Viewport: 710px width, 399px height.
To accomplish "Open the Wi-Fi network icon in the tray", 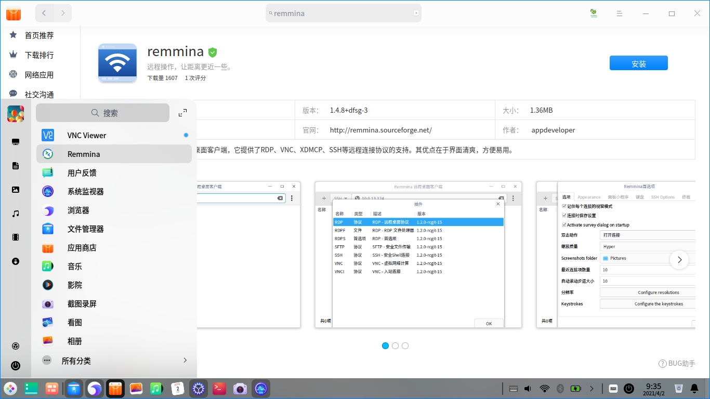I will click(x=545, y=389).
